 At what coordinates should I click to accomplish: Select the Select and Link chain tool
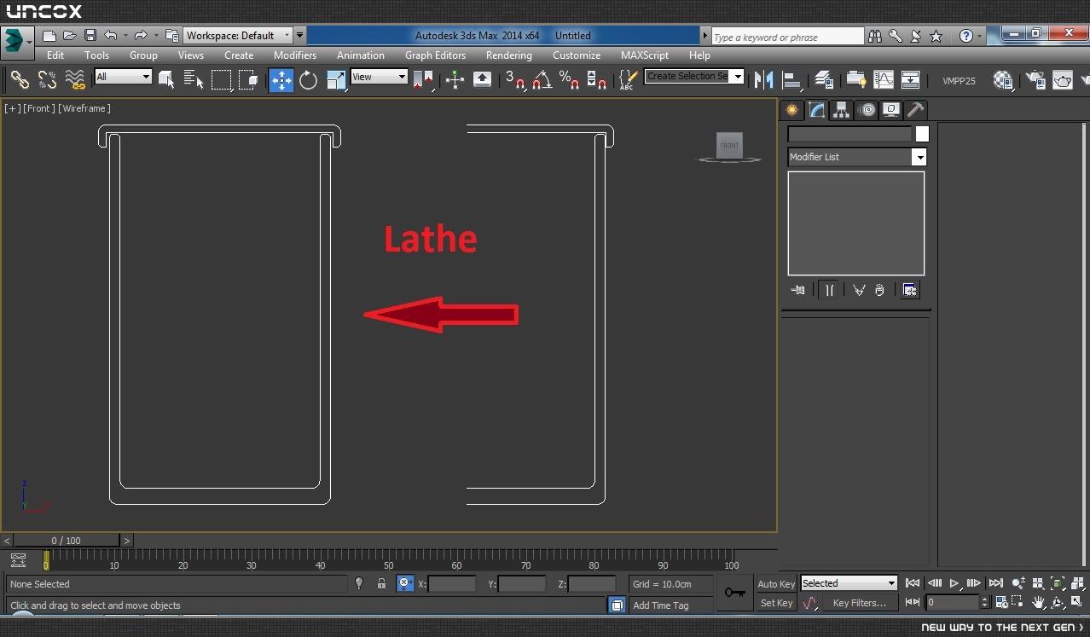(x=20, y=80)
